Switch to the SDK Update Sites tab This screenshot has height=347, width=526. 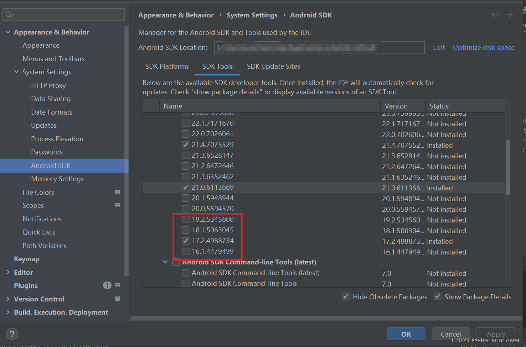(x=273, y=66)
